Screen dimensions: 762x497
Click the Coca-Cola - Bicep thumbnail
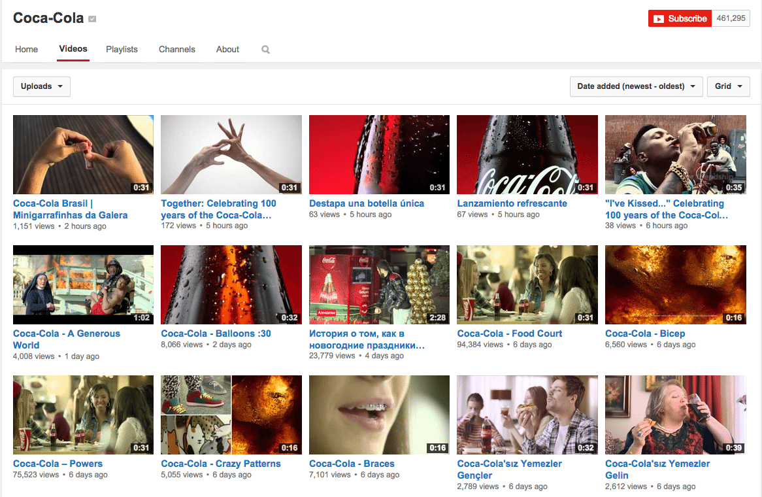[x=675, y=284]
